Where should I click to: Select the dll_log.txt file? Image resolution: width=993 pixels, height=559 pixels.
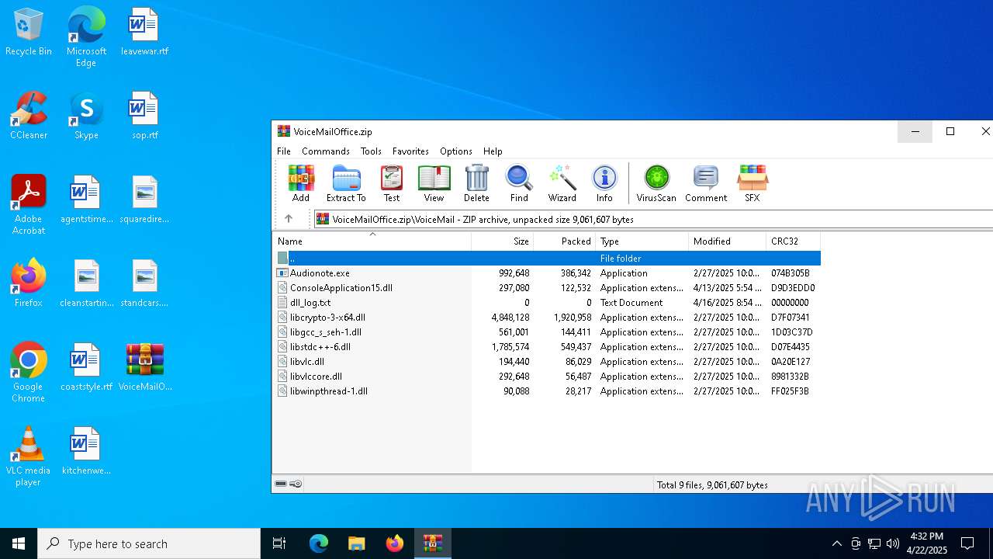tap(547, 303)
